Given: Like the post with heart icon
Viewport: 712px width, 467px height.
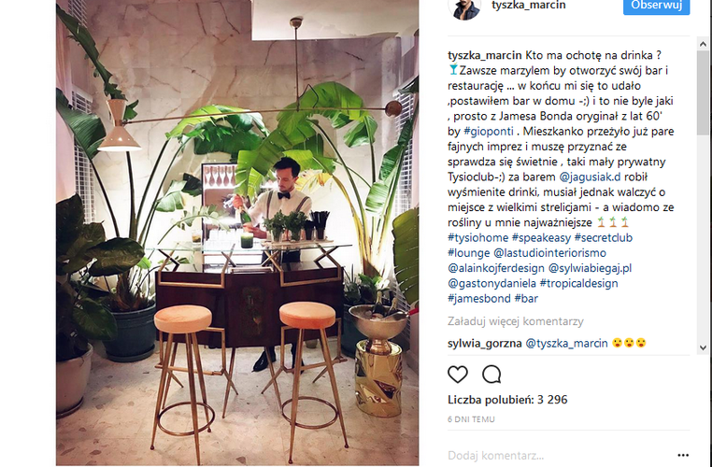Looking at the screenshot, I should 457,375.
